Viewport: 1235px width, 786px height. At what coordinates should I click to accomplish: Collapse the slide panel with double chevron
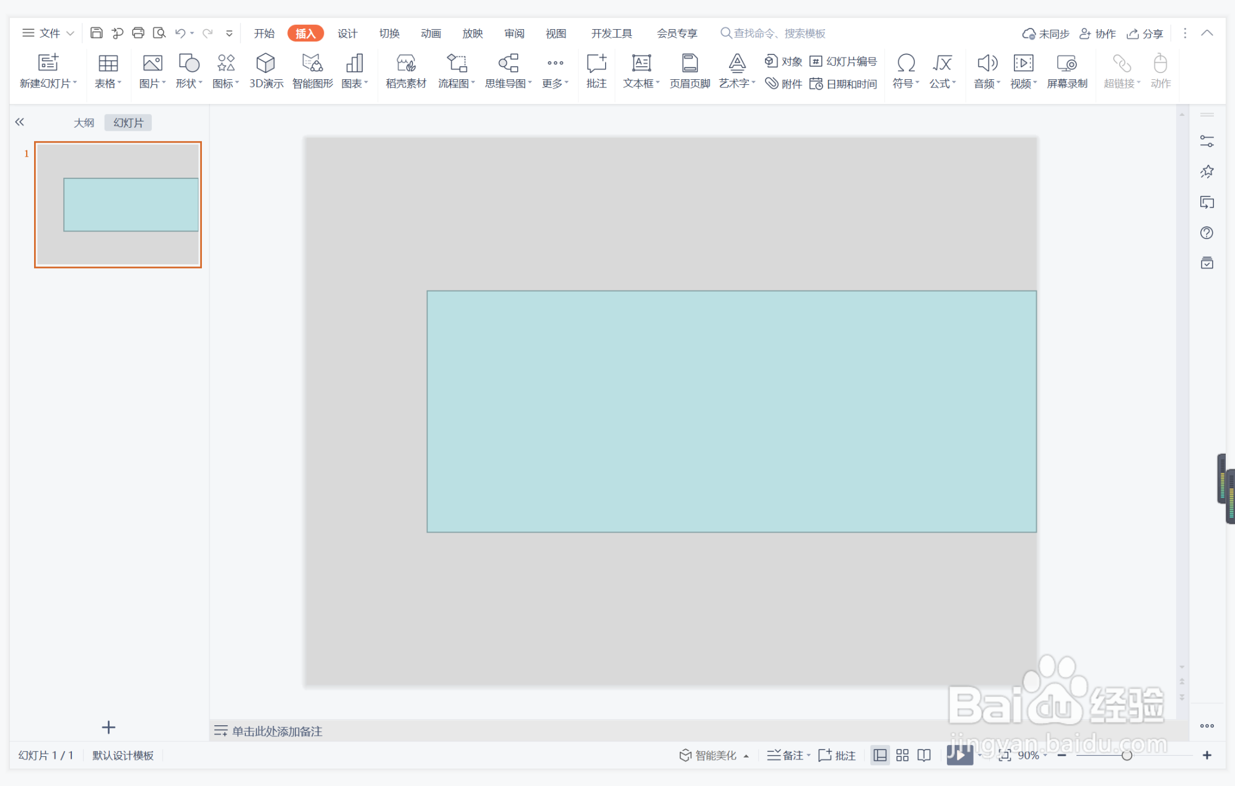coord(20,122)
